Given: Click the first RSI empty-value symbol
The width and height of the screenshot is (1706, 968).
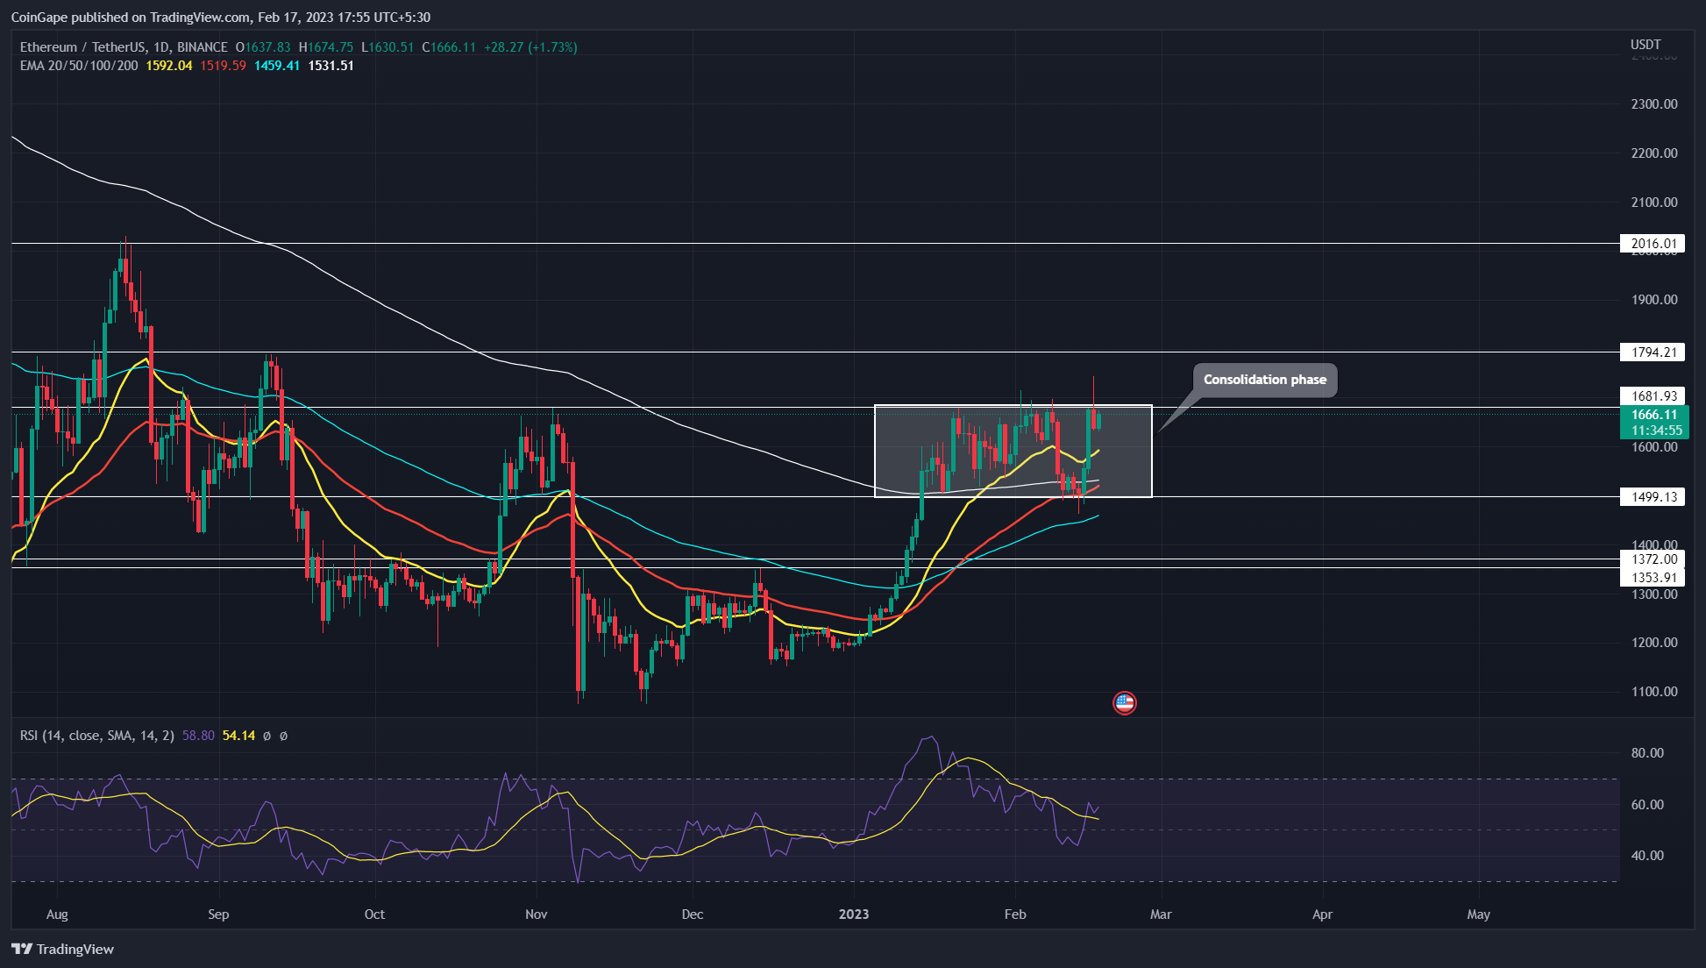Looking at the screenshot, I should [267, 736].
